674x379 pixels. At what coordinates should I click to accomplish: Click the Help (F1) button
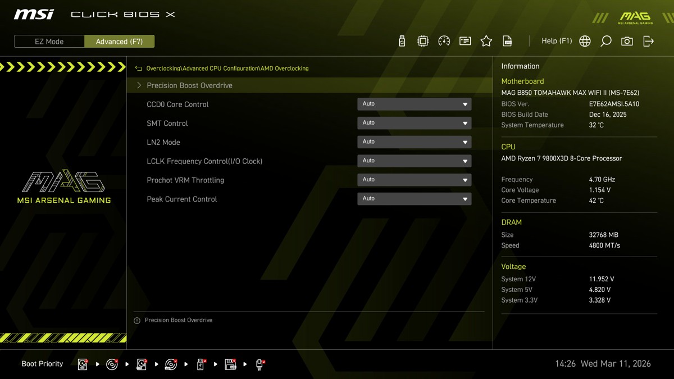pos(556,41)
